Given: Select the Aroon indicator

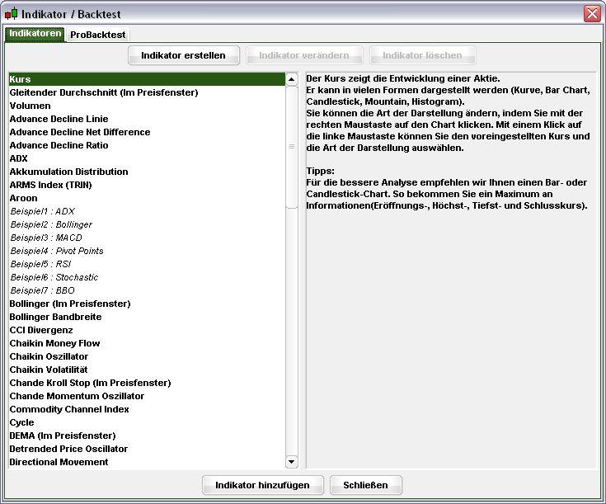Looking at the screenshot, I should click(x=147, y=198).
